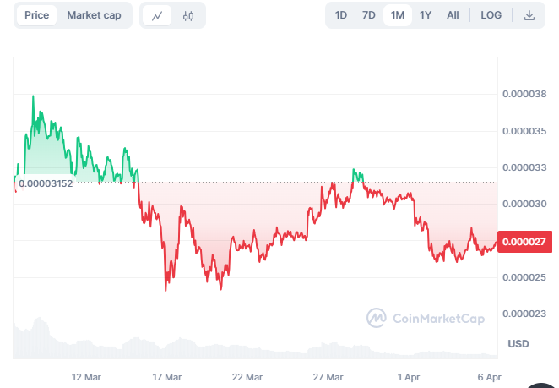The image size is (559, 388).
Task: Switch to candlestick chart icon
Action: [x=188, y=16]
